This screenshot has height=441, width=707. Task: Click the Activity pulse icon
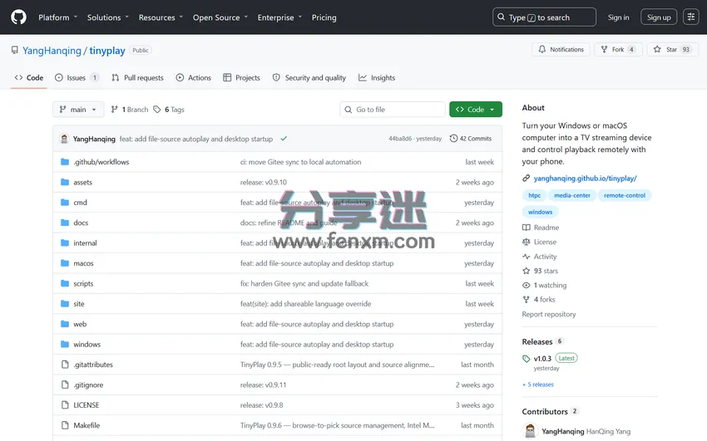click(527, 256)
